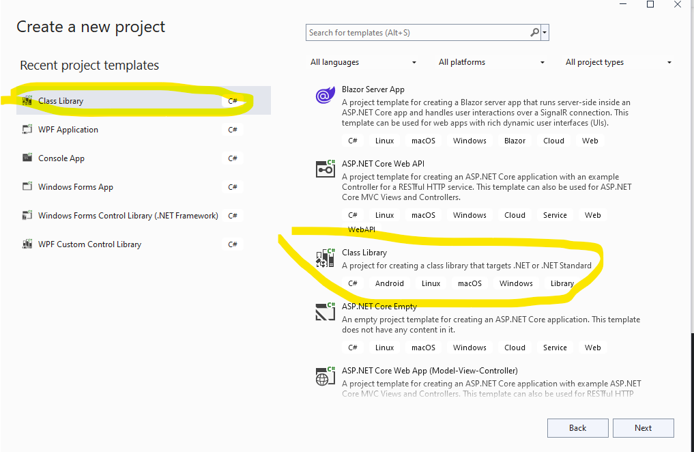Open the search box dropdown arrow
The height and width of the screenshot is (452, 694).
pos(545,32)
